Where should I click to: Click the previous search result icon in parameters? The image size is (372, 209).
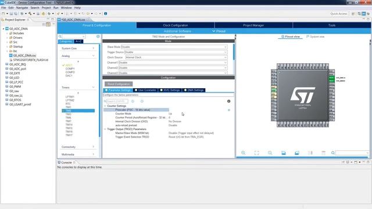coord(133,101)
